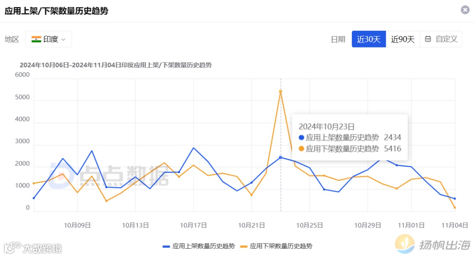Switch to the 近30天 tab
Image resolution: width=475 pixels, height=257 pixels.
[369, 39]
